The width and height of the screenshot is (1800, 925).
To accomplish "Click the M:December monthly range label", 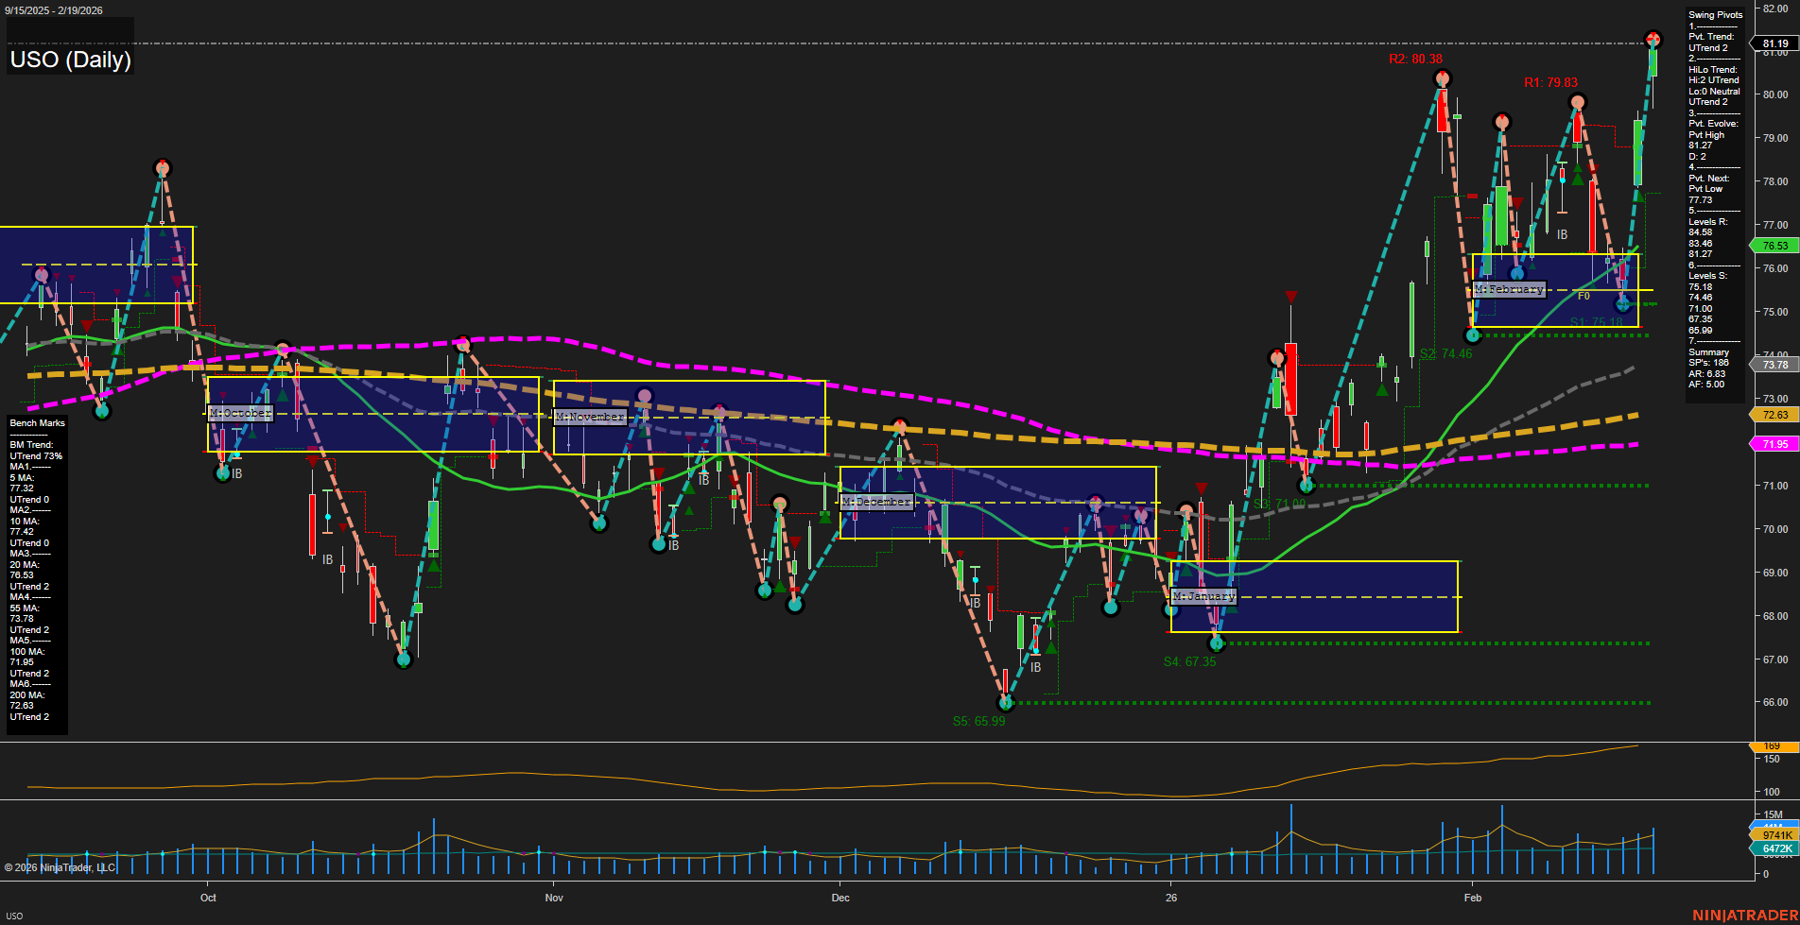I will (x=876, y=502).
